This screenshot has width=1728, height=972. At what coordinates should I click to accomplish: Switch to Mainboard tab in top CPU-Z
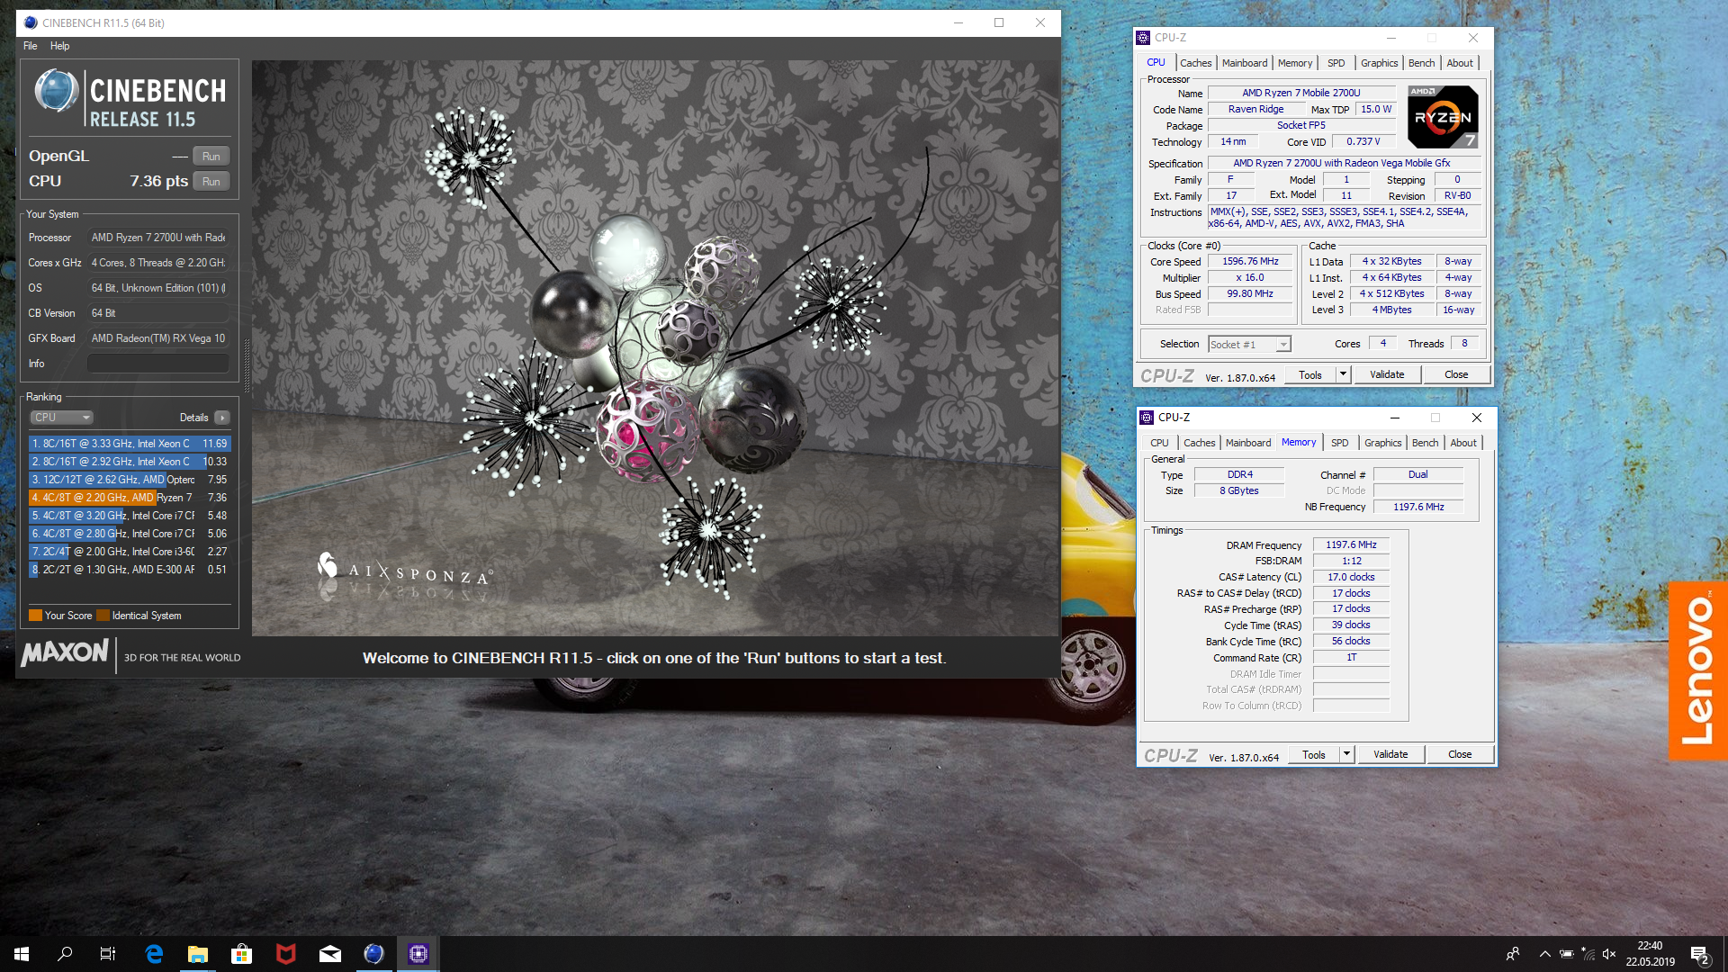[1245, 63]
